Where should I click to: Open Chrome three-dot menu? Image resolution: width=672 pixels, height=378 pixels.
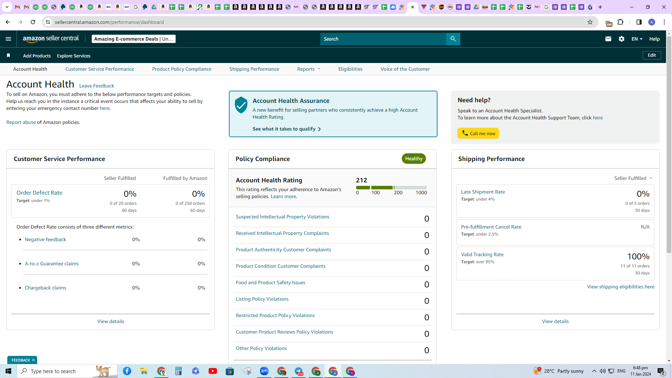click(664, 22)
